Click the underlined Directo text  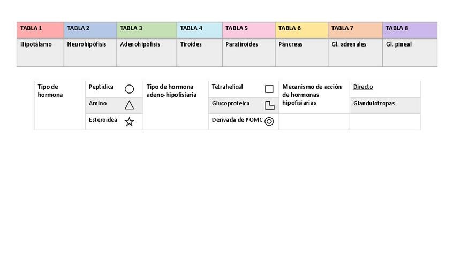tap(363, 87)
